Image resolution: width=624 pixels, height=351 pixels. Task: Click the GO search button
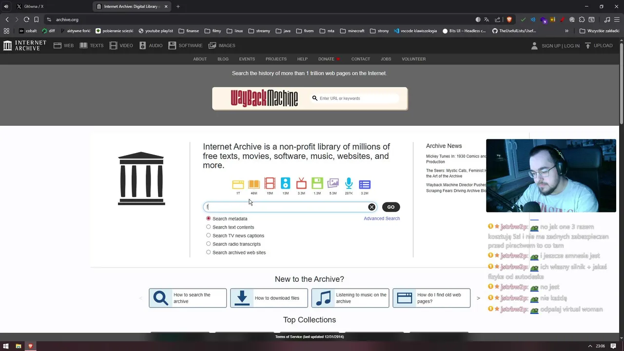coord(390,207)
